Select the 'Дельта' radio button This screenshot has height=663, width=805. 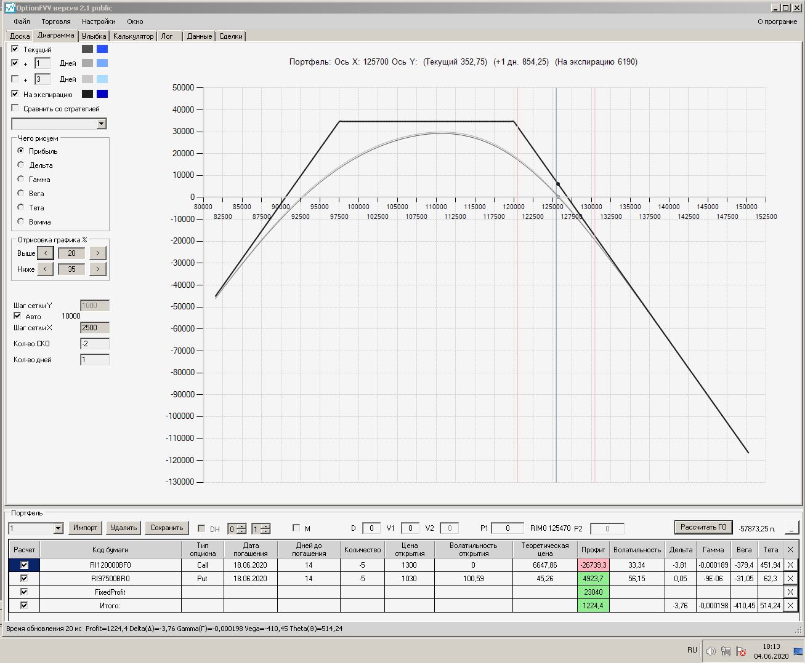21,165
